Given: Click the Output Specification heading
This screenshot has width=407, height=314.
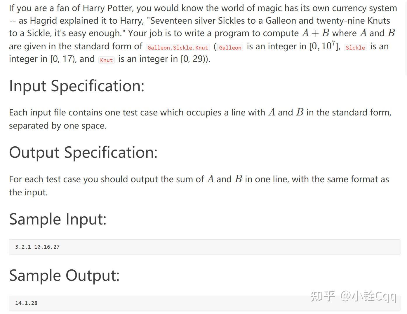Looking at the screenshot, I should click(83, 152).
